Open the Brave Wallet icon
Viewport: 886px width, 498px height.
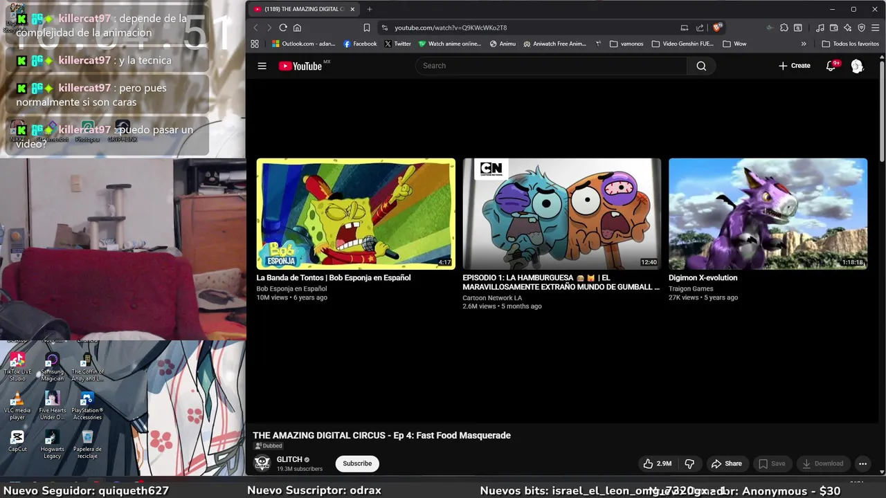tap(834, 28)
